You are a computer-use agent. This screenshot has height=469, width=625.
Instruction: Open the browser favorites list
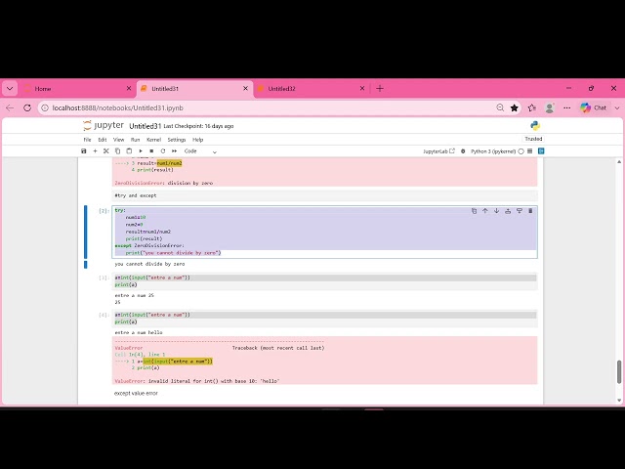pyautogui.click(x=531, y=107)
